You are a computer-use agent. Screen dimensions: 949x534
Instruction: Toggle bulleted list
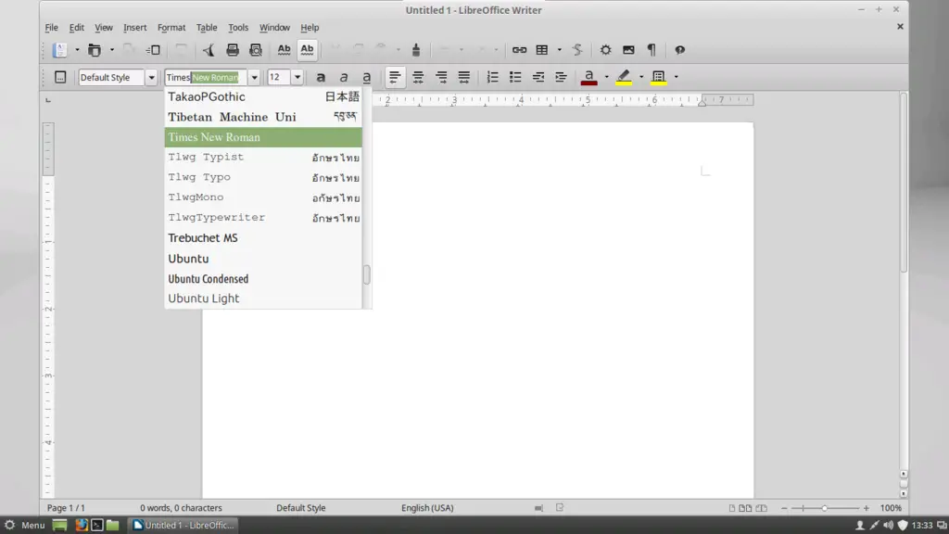coord(515,77)
